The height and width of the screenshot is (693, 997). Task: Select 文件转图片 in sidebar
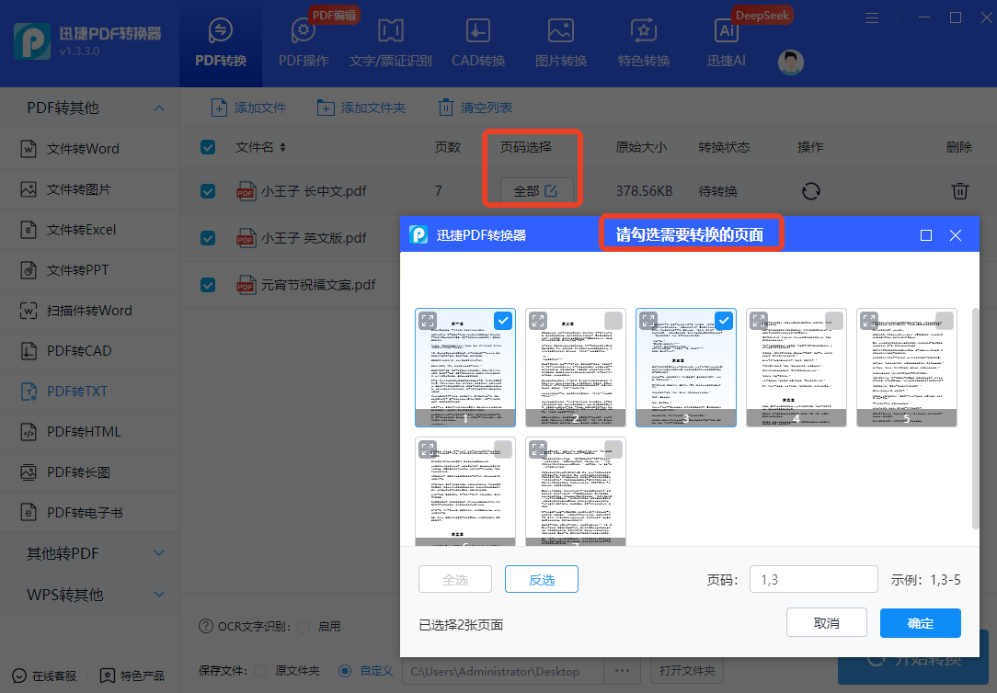(x=89, y=189)
